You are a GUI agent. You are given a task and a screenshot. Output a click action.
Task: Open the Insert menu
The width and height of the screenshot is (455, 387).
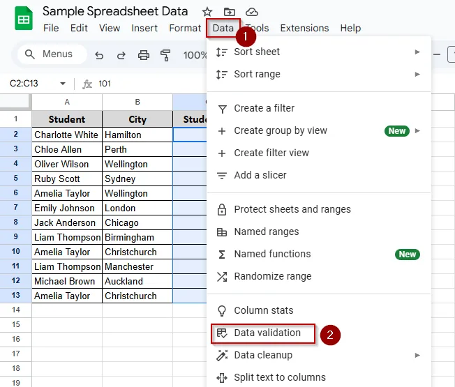coord(144,28)
